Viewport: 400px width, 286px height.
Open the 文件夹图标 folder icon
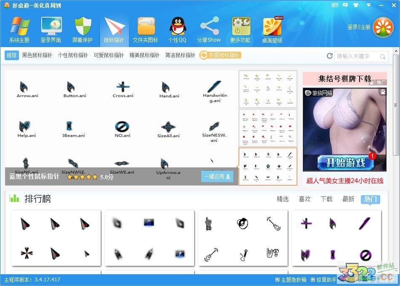(146, 27)
